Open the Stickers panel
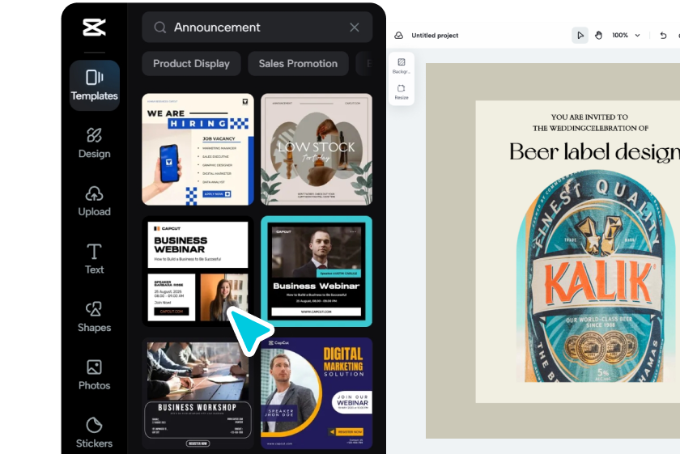The width and height of the screenshot is (680, 454). pyautogui.click(x=94, y=433)
